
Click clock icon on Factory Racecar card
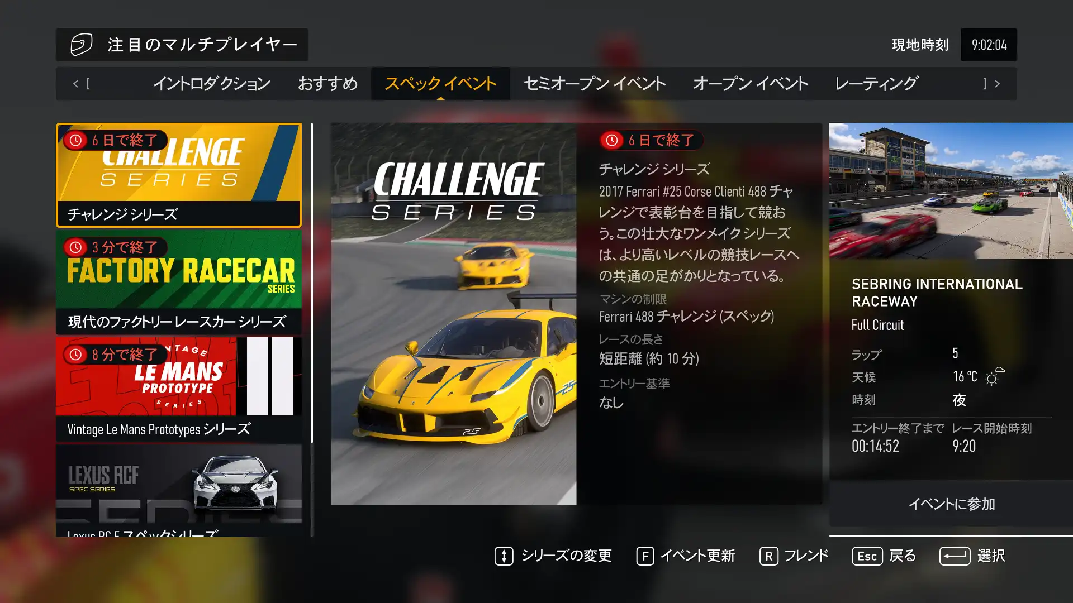point(75,247)
